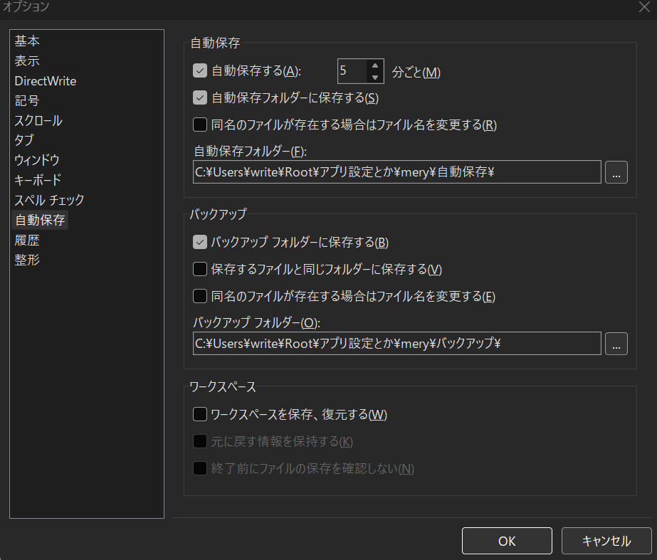Click the auto-save interval number field
657x560 pixels.
tap(352, 70)
